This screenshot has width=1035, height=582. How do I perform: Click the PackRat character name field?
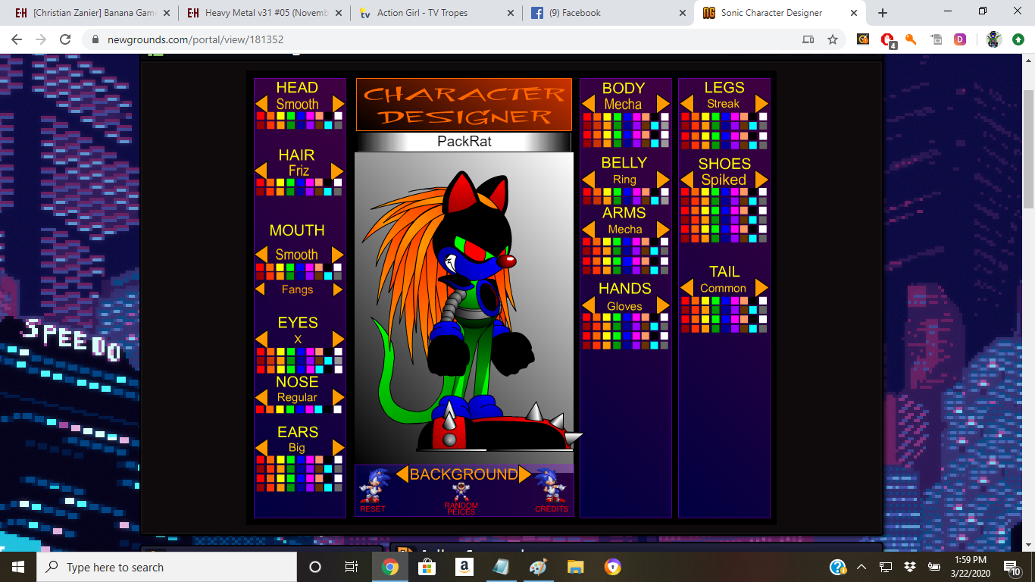click(x=464, y=142)
